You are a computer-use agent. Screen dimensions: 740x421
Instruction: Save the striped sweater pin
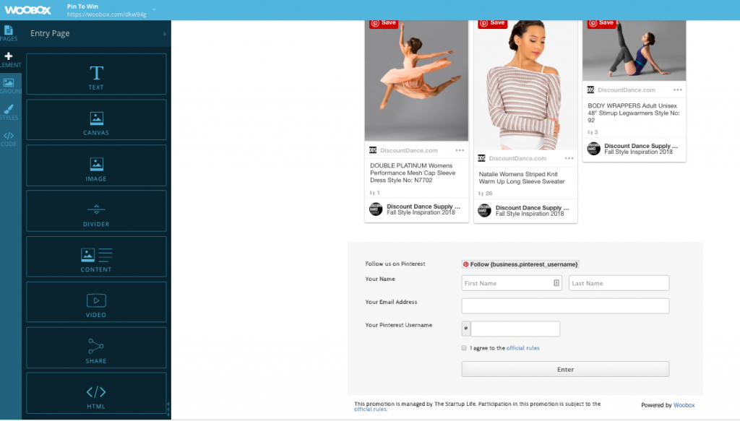492,23
